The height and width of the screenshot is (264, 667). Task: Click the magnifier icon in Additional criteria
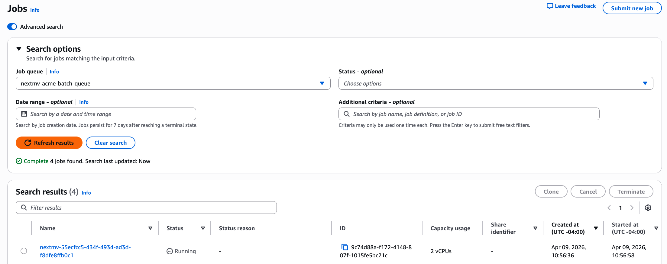tap(347, 114)
